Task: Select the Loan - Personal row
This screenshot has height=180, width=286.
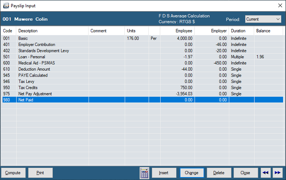Action: [143, 57]
